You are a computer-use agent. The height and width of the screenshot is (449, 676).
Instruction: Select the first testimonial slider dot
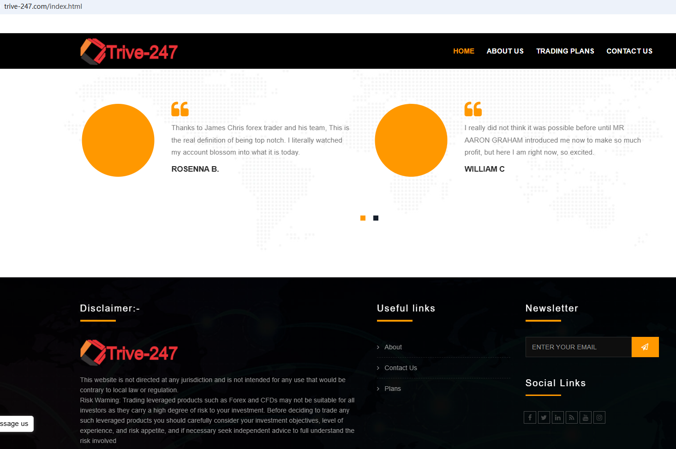point(363,218)
